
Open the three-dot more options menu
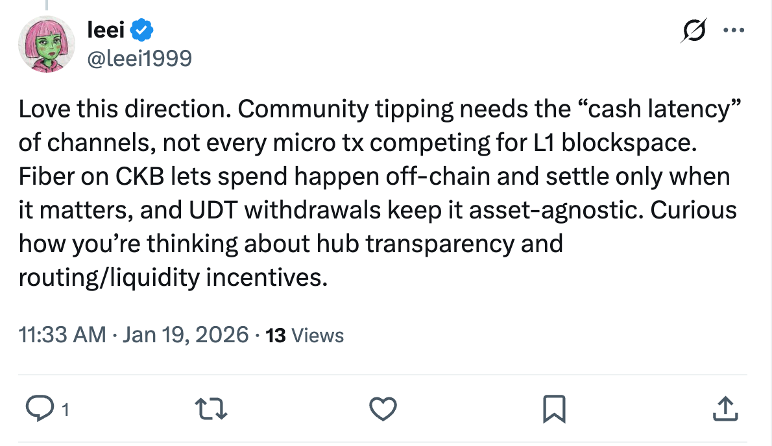[x=734, y=30]
